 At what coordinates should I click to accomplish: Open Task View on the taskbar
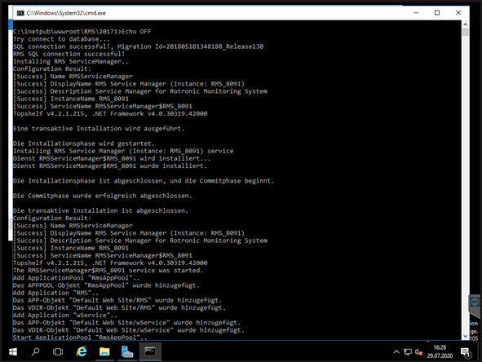[x=58, y=351]
